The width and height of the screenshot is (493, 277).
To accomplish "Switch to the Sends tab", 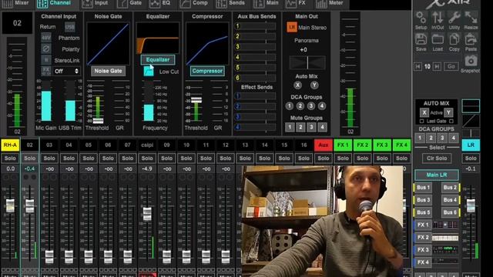I will coord(230,3).
